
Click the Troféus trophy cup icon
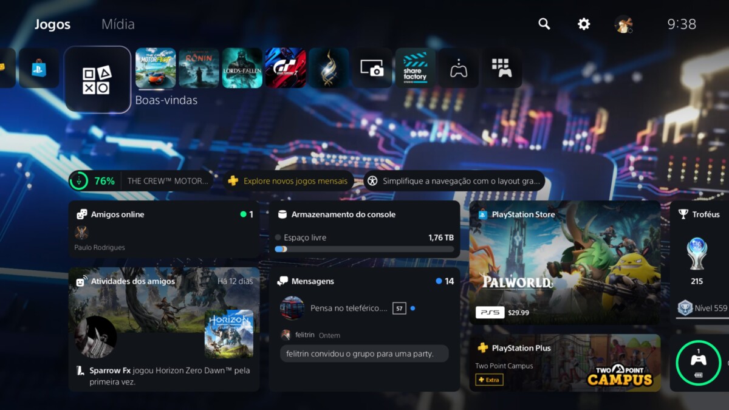point(683,214)
